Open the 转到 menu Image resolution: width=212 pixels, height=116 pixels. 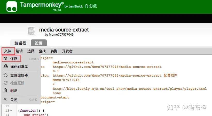(54, 51)
